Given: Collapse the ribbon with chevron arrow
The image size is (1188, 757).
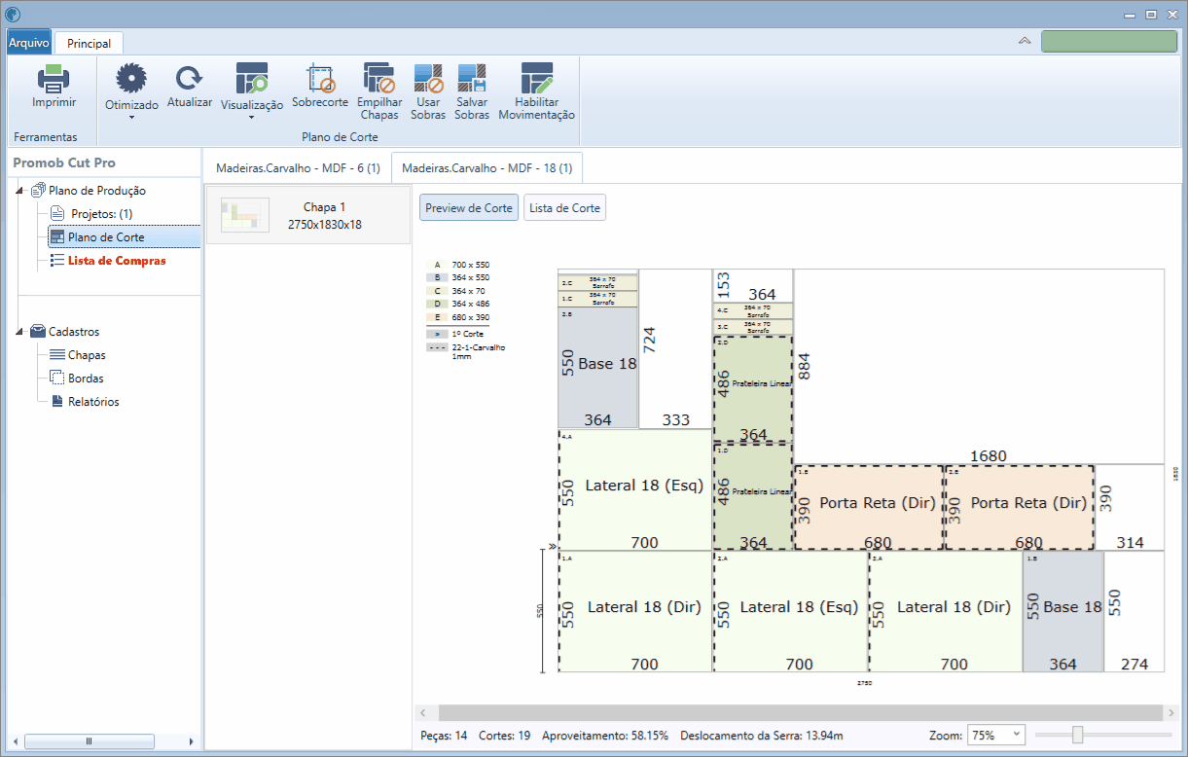Looking at the screenshot, I should (1025, 41).
